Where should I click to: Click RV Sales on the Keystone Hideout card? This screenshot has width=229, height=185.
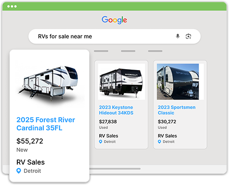click(109, 136)
